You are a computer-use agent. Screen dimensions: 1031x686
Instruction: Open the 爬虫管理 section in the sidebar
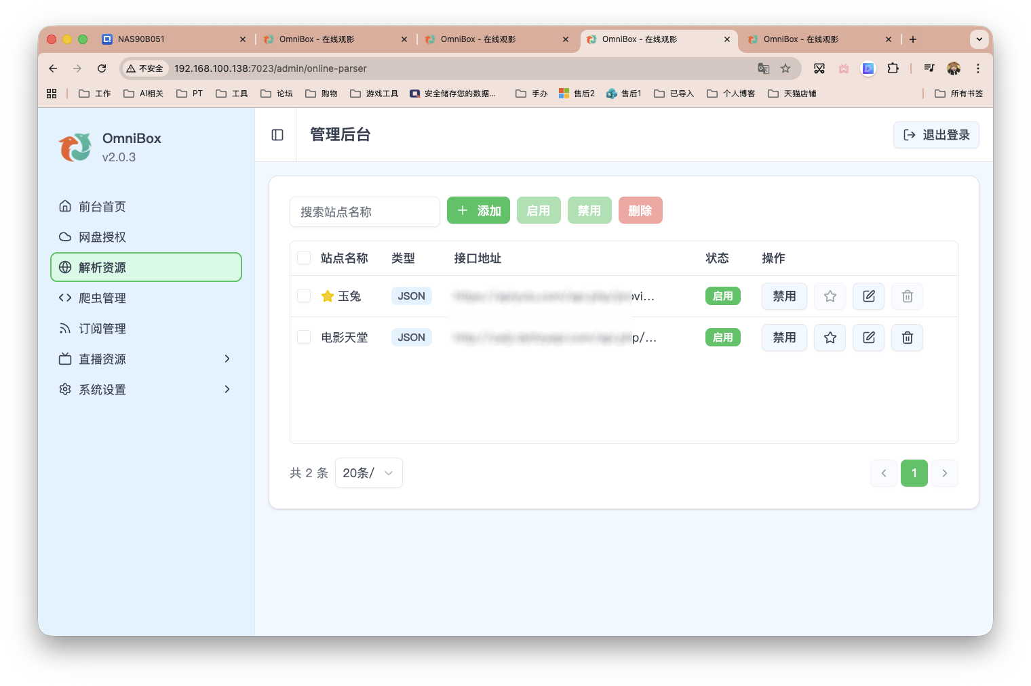(102, 298)
